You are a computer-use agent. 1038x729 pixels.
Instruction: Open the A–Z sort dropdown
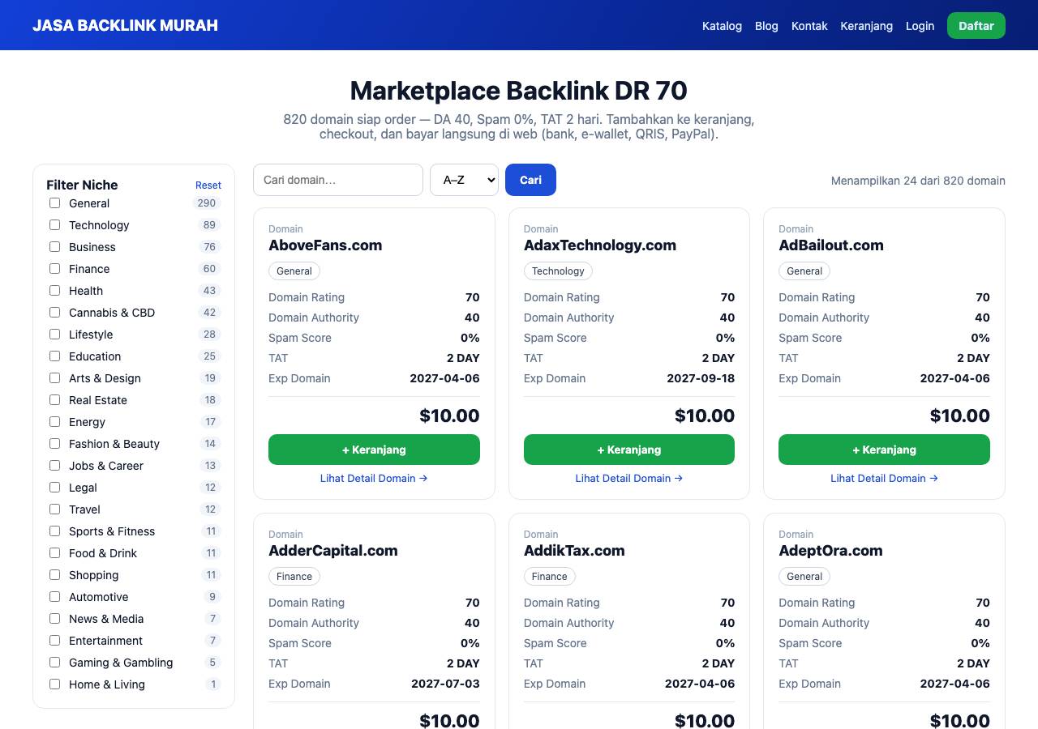coord(464,180)
